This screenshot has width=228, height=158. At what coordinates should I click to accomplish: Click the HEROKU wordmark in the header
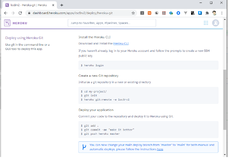click(20, 23)
